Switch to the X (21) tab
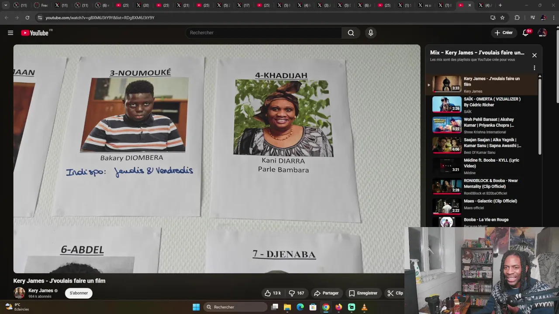 183,5
